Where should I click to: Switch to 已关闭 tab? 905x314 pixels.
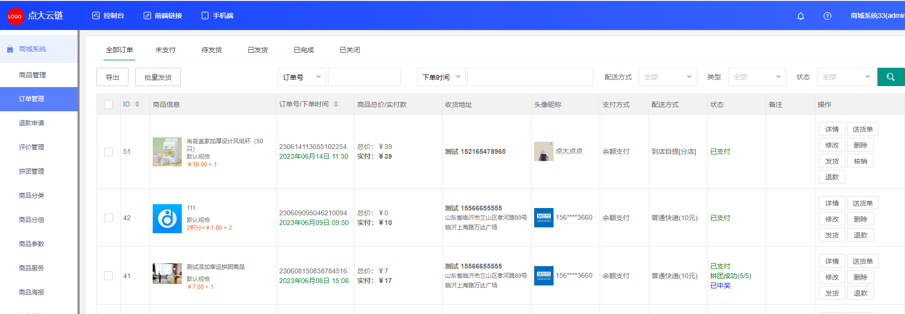[350, 50]
